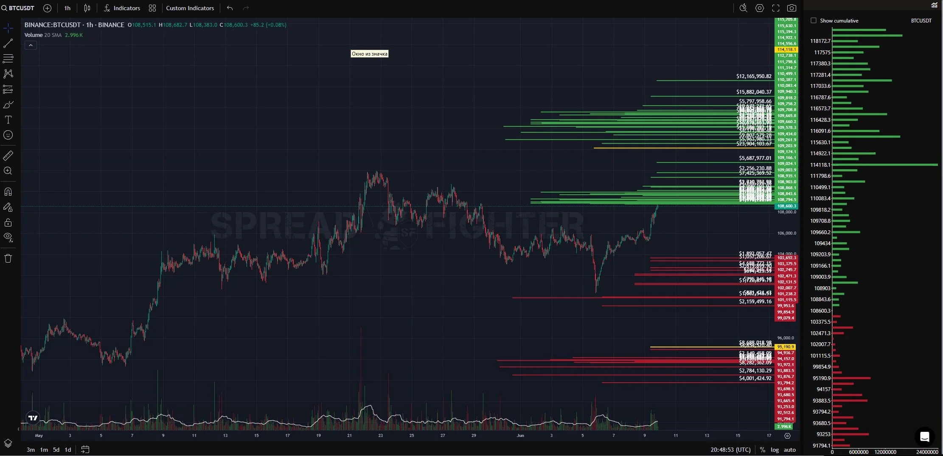Click the current price label 108,600.3
Viewport: 943px width, 456px height.
point(786,206)
